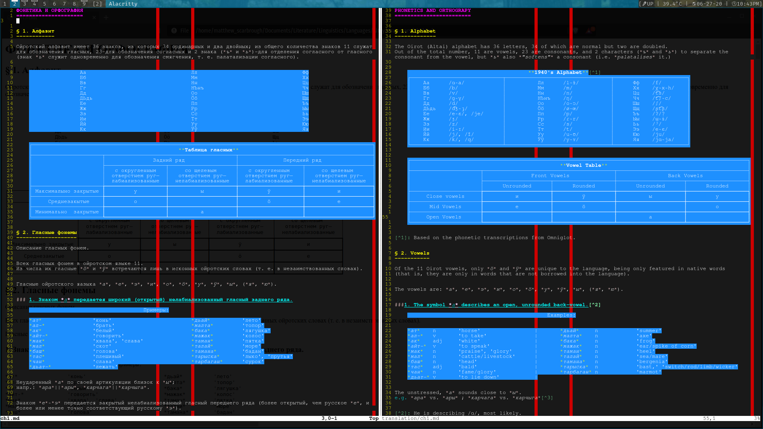Click the 'Максимально закрытые' row label
The height and width of the screenshot is (429, 763).
pos(67,191)
